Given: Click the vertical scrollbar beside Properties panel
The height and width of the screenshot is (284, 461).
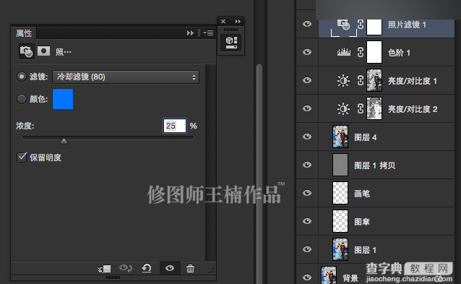Looking at the screenshot, I should (259, 173).
